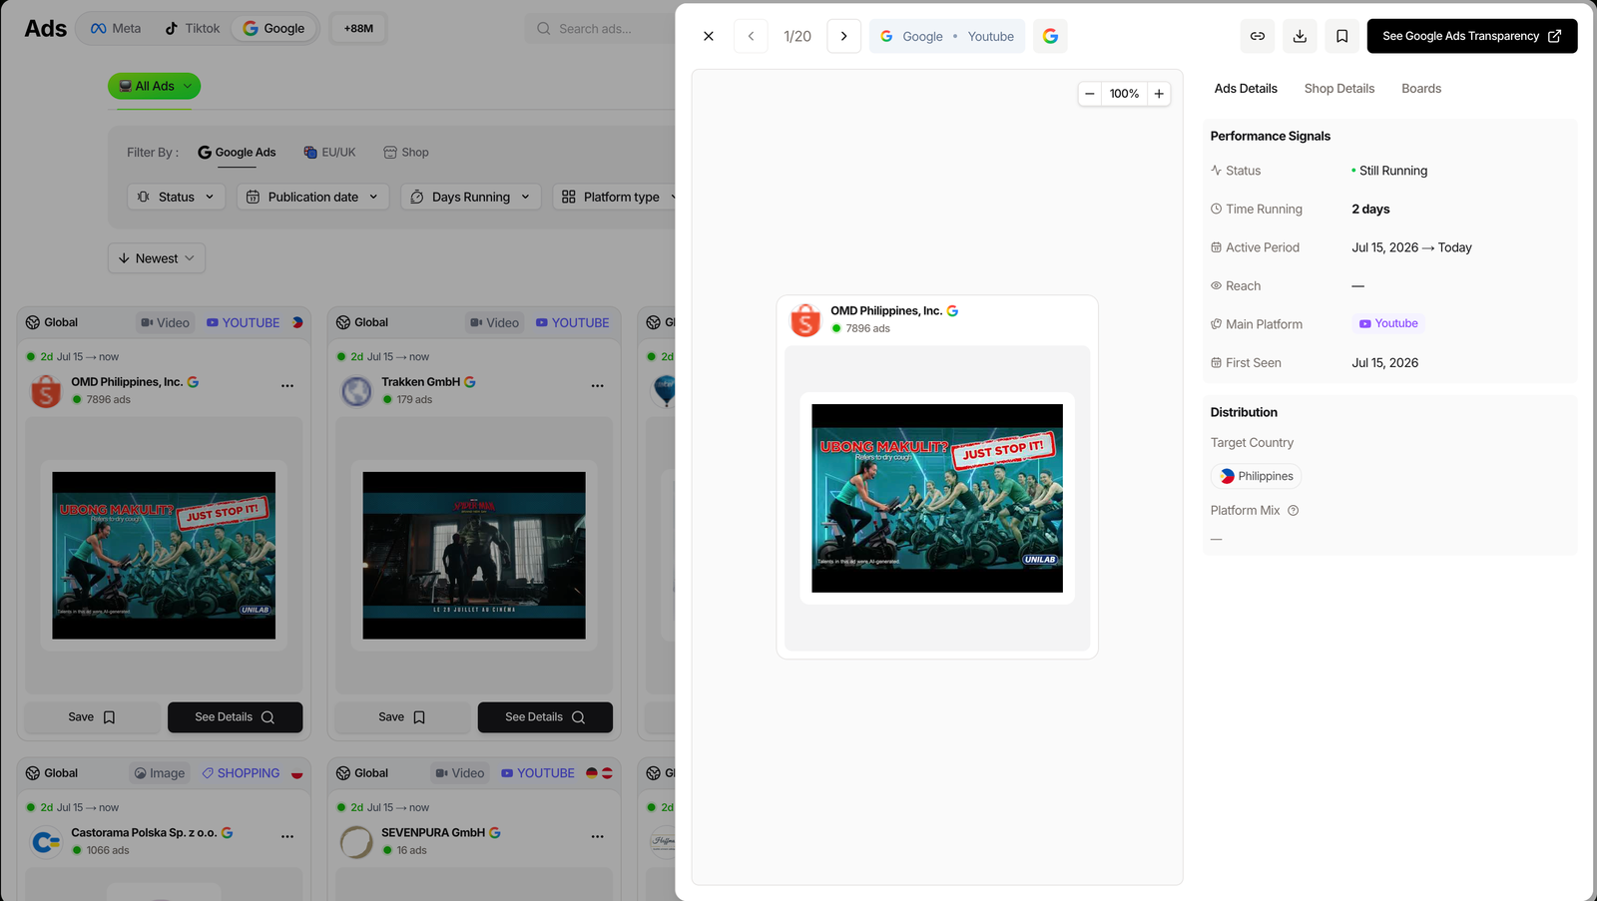Click OMD Philippines advertiser name in preview
The height and width of the screenshot is (901, 1597).
point(886,310)
